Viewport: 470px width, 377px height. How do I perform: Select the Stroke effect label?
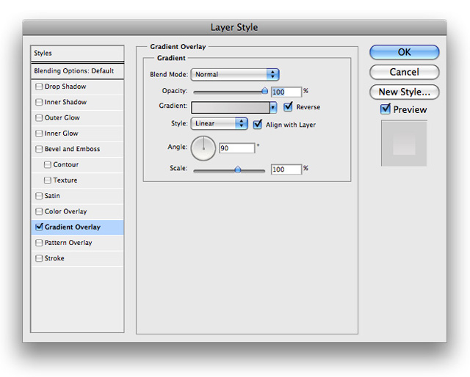point(54,258)
